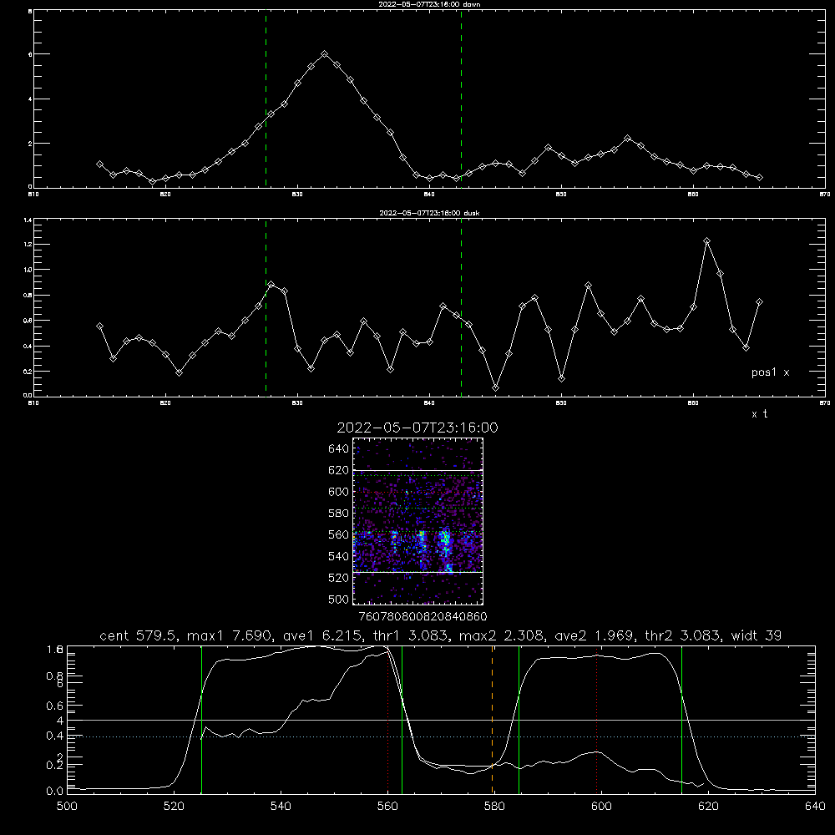The width and height of the screenshot is (835, 835).
Task: Click the highest diamond marker in dawn plot
Action: [x=324, y=54]
